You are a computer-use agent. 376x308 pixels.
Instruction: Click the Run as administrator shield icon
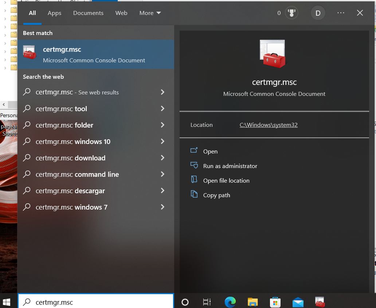[194, 165]
